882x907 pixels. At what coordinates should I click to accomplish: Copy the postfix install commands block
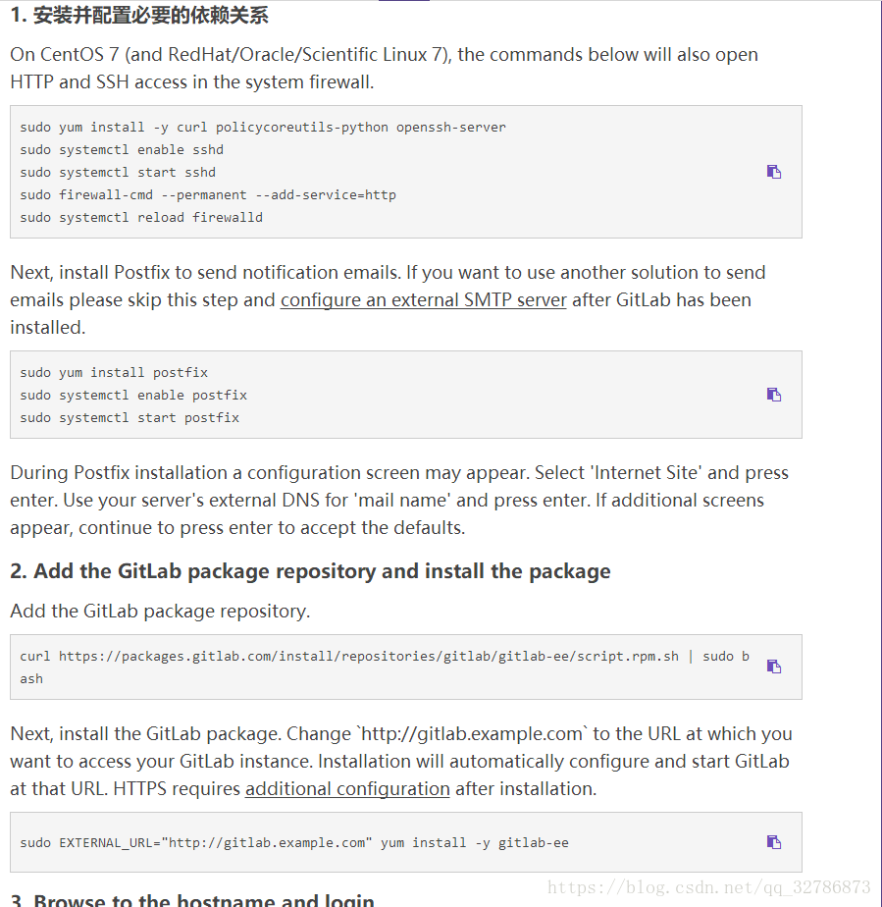coord(773,395)
